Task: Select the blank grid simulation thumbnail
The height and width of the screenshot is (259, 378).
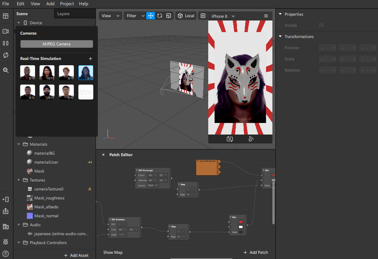Action: 86,92
